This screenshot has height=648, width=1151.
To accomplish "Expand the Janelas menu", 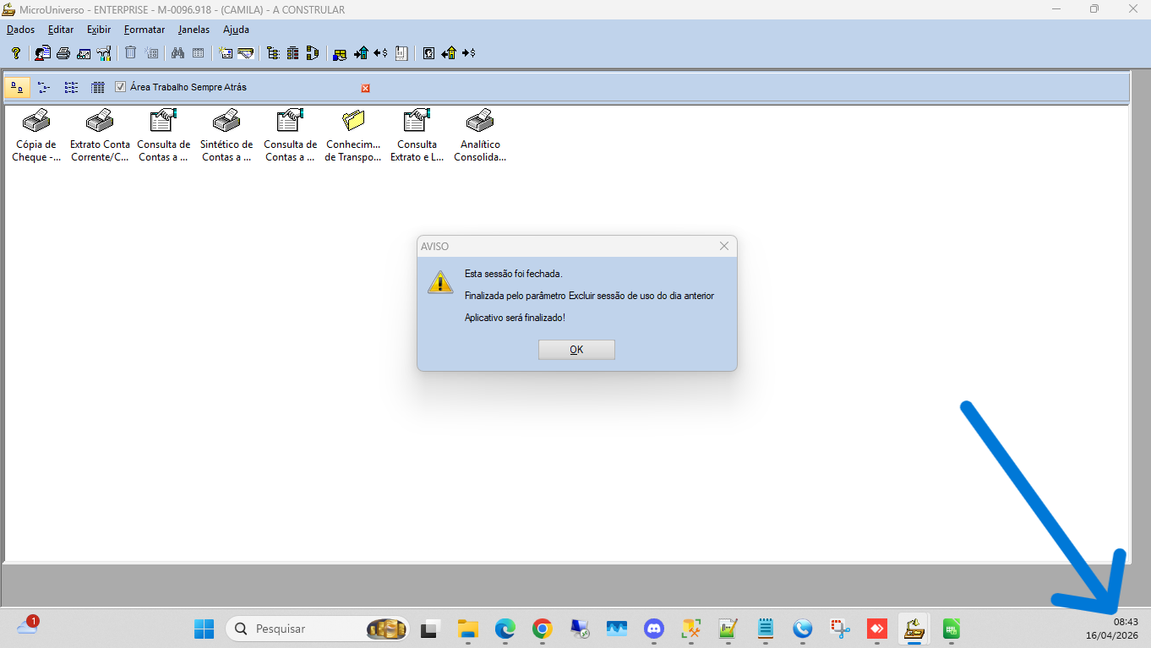I will tap(194, 30).
